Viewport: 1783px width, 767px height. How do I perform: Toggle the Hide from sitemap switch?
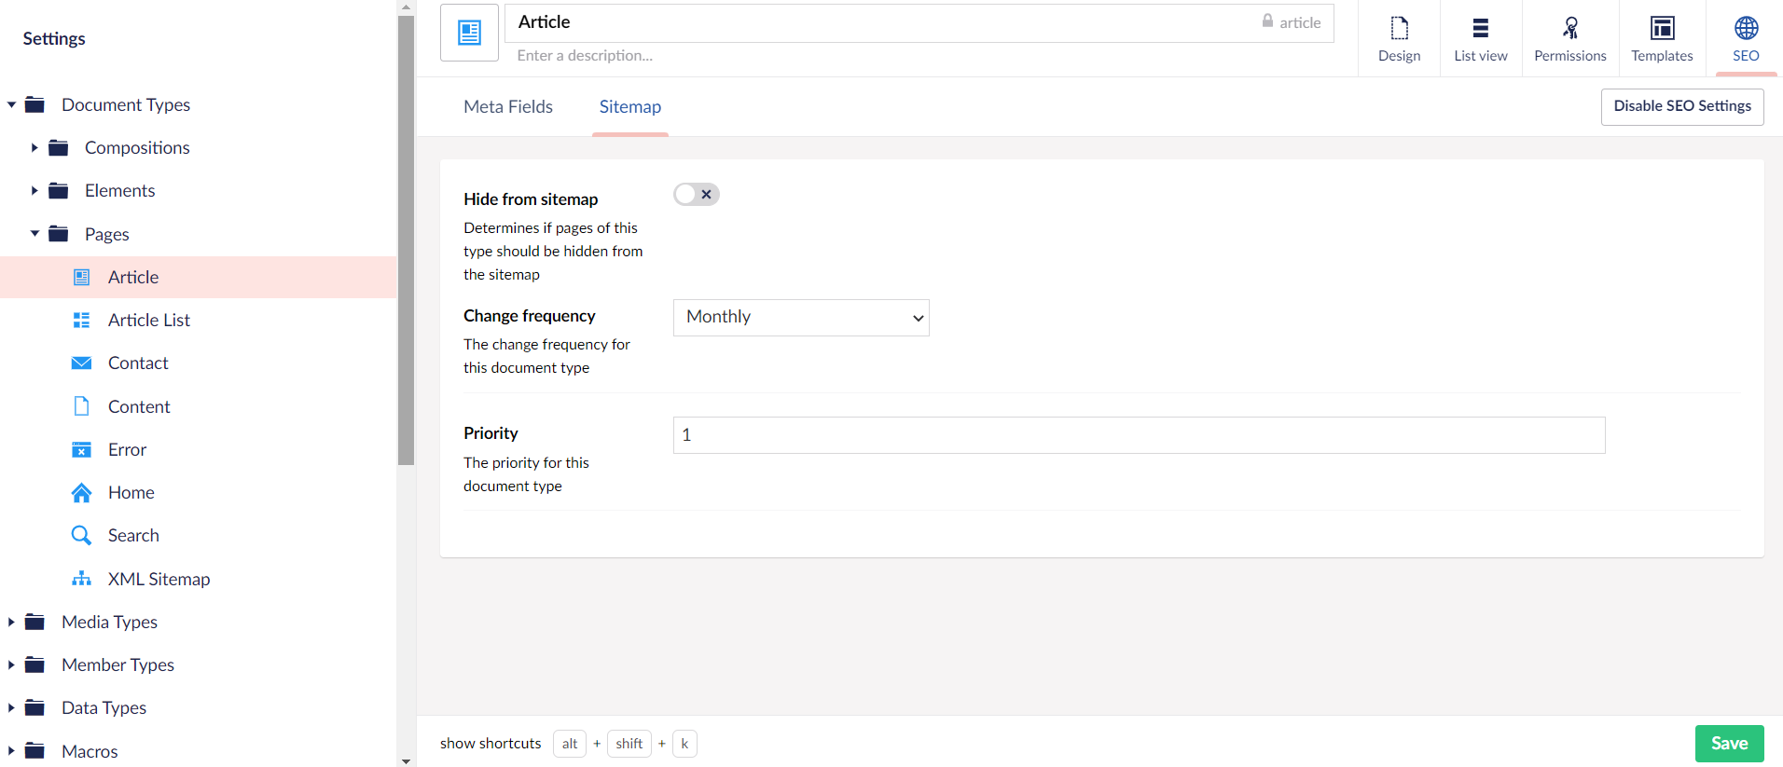697,194
